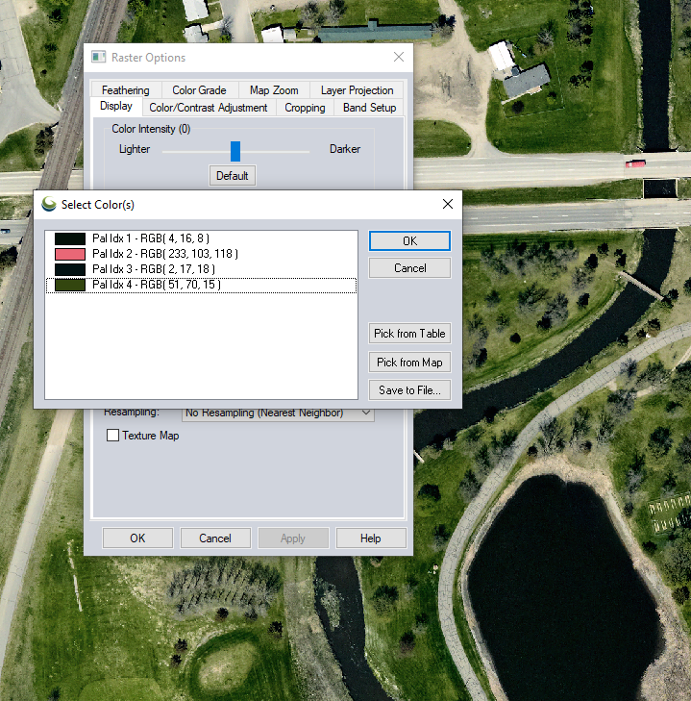Click Cancel in Raster Options window
This screenshot has width=691, height=701.
click(215, 538)
